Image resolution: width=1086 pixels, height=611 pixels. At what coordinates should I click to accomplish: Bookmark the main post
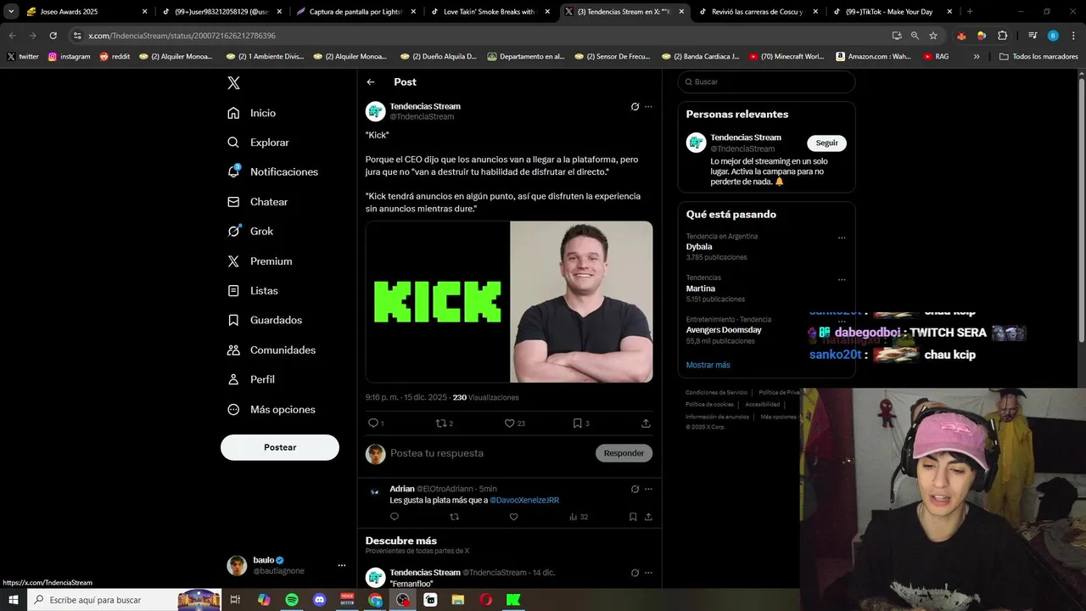[577, 423]
